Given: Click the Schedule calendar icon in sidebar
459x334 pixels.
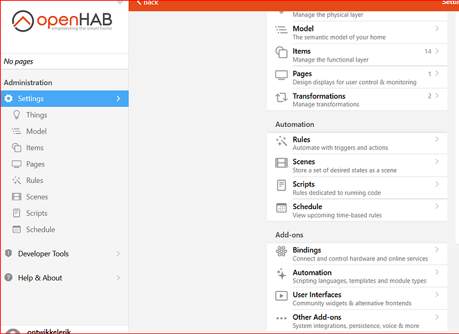Looking at the screenshot, I should coord(17,230).
